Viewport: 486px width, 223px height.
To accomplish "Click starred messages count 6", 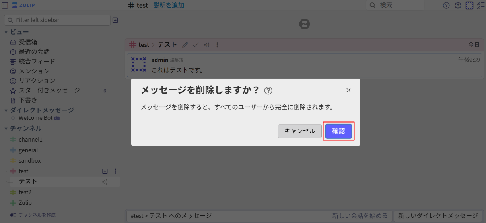I will tap(105, 91).
